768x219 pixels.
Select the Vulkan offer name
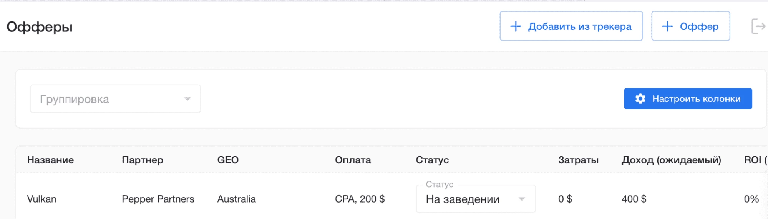[x=41, y=199]
